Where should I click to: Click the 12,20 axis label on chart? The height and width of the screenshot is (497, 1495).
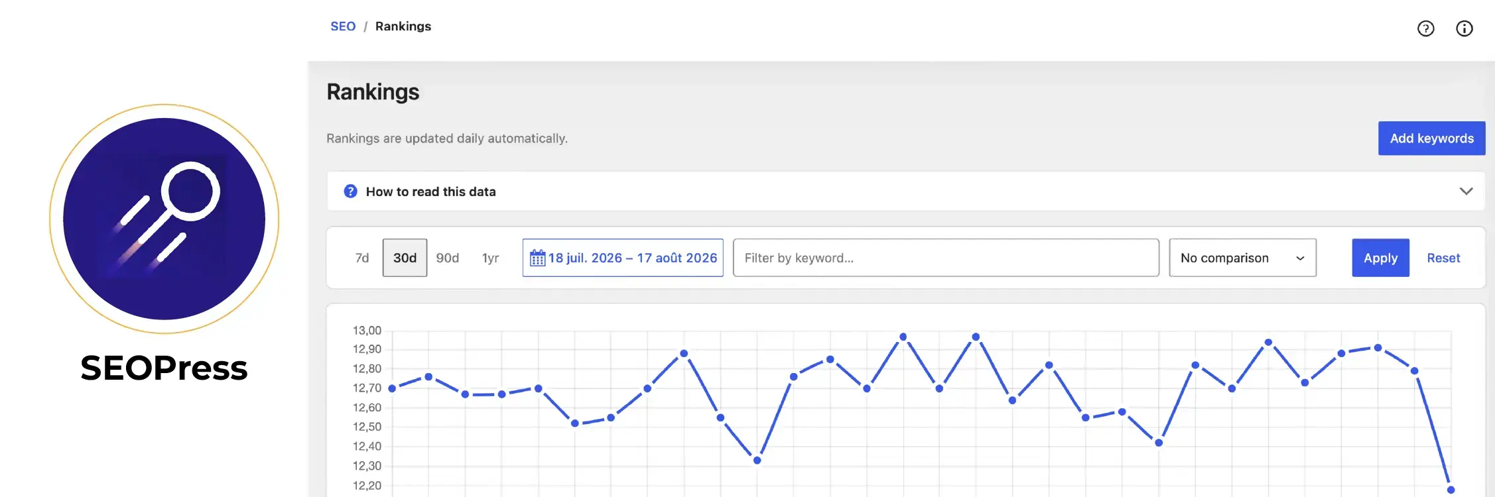click(x=367, y=485)
